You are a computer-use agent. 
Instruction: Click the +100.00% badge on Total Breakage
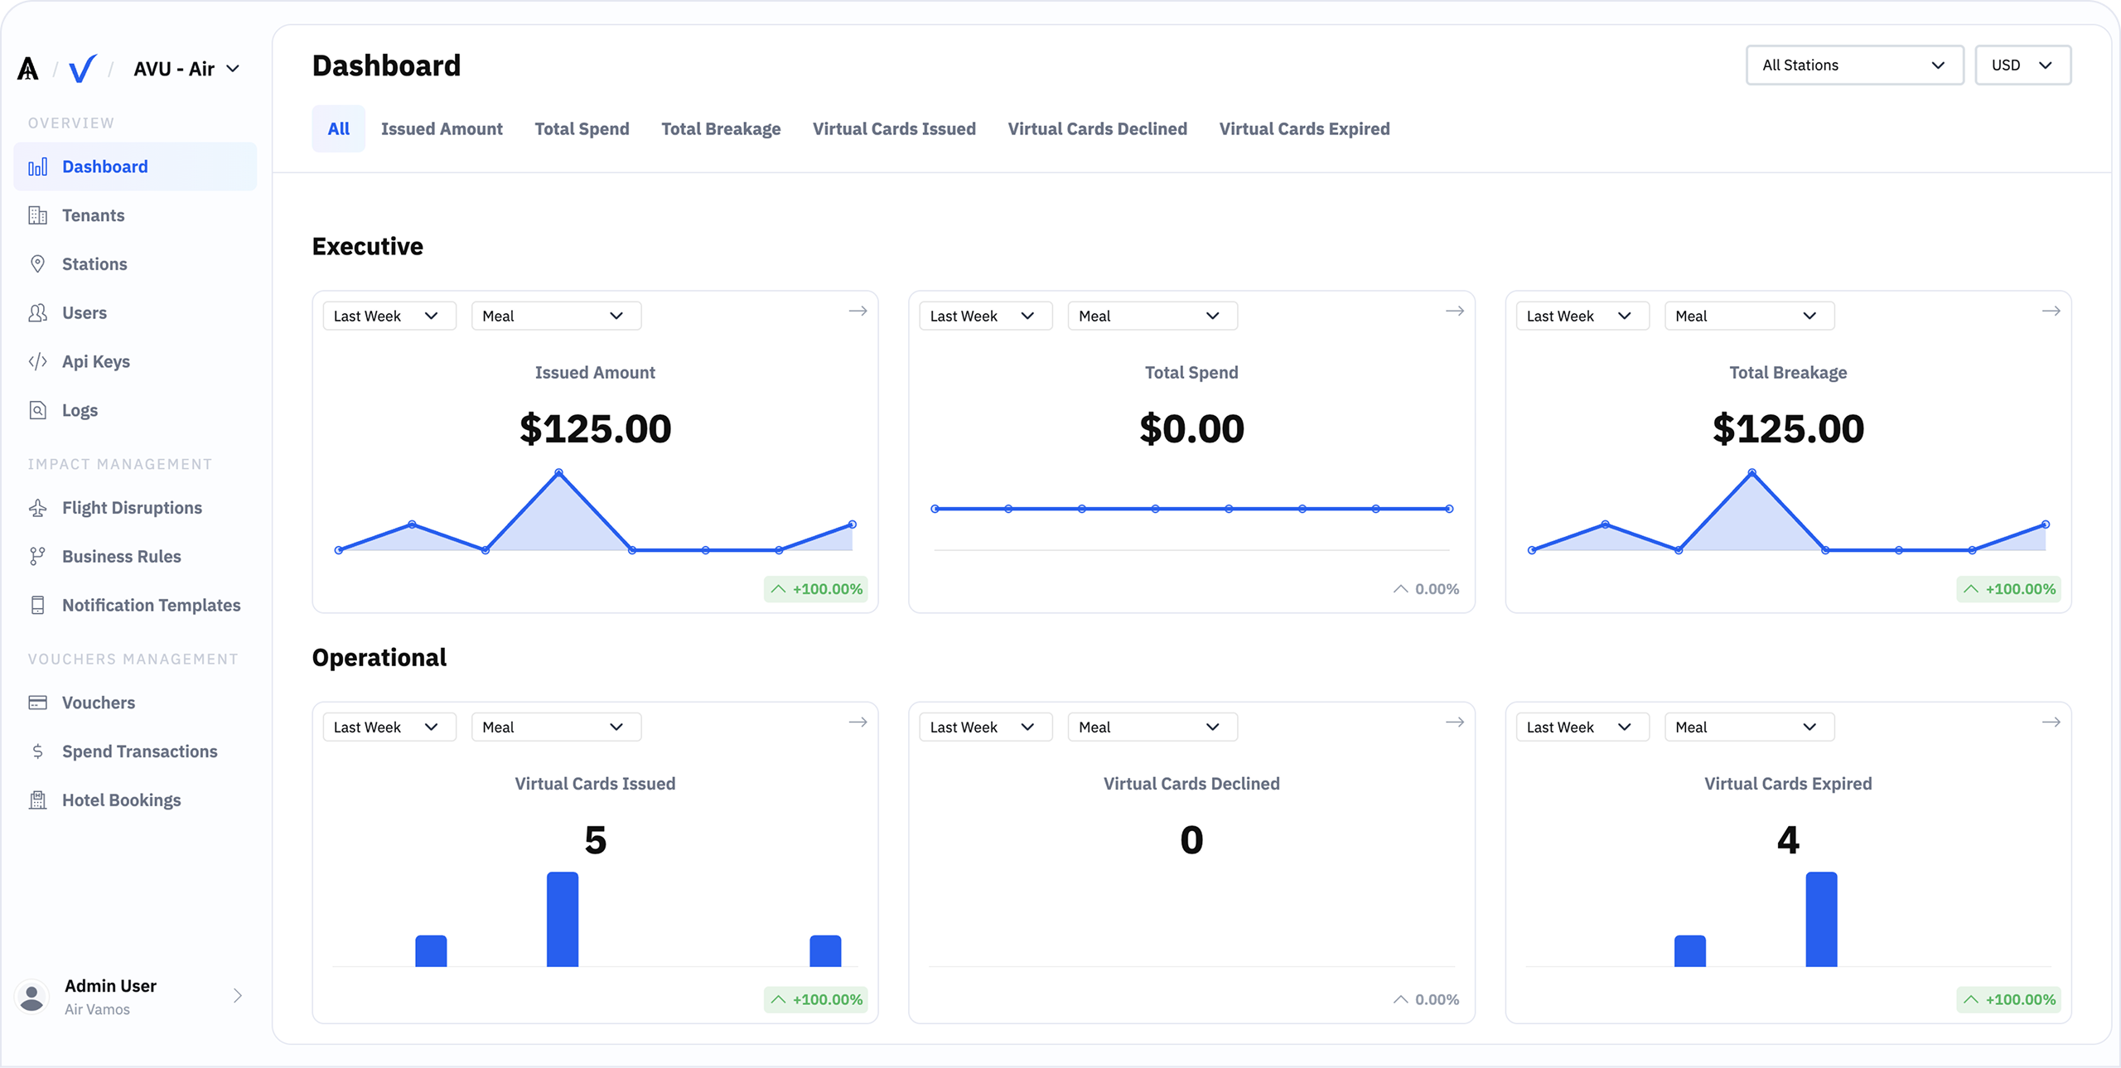point(2008,589)
